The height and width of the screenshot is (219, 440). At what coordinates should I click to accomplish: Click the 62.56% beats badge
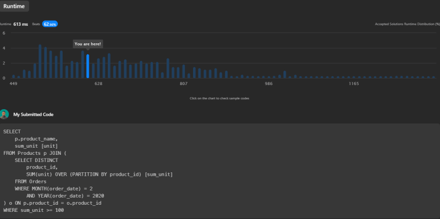tap(50, 24)
